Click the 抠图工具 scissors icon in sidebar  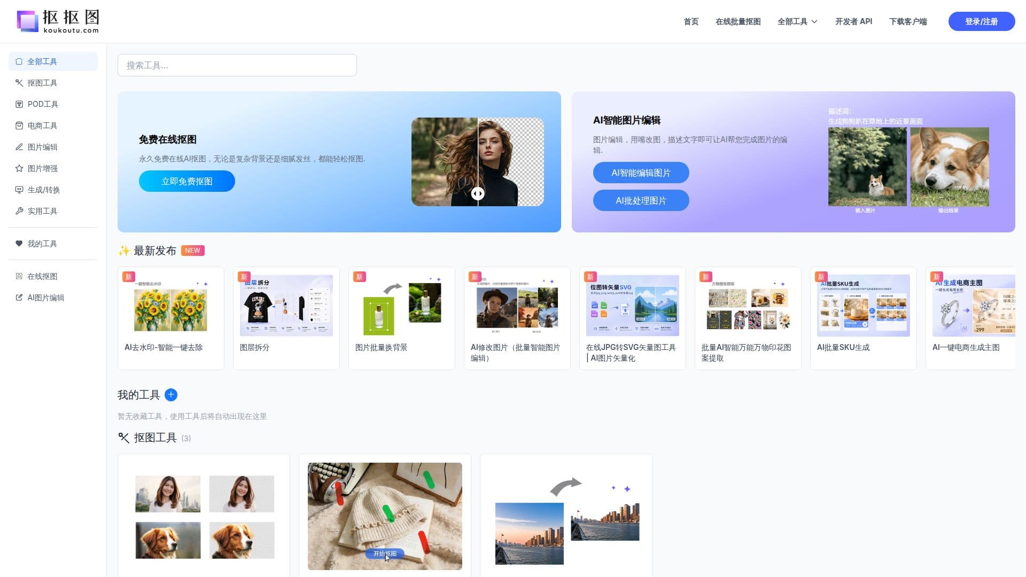coord(19,83)
